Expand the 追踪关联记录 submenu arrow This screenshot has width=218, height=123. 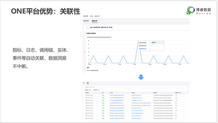click(x=150, y=49)
